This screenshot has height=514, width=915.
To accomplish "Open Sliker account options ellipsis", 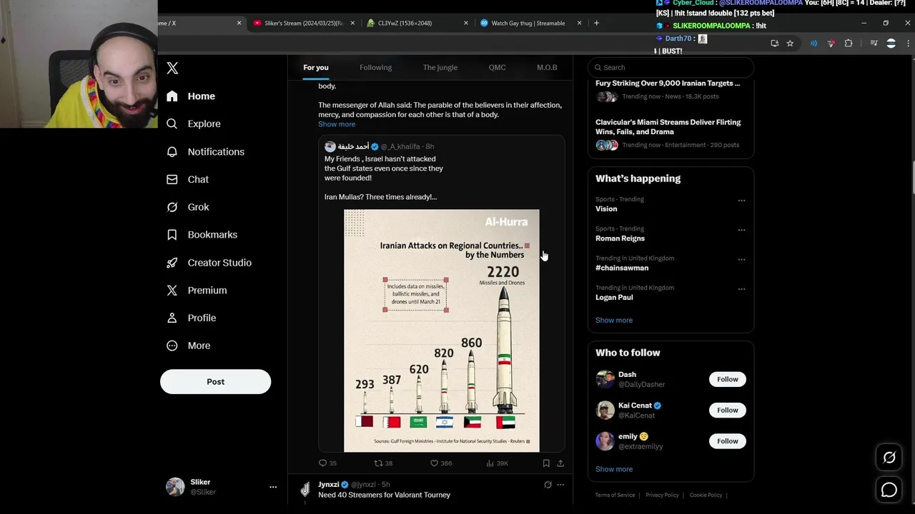I will [272, 487].
